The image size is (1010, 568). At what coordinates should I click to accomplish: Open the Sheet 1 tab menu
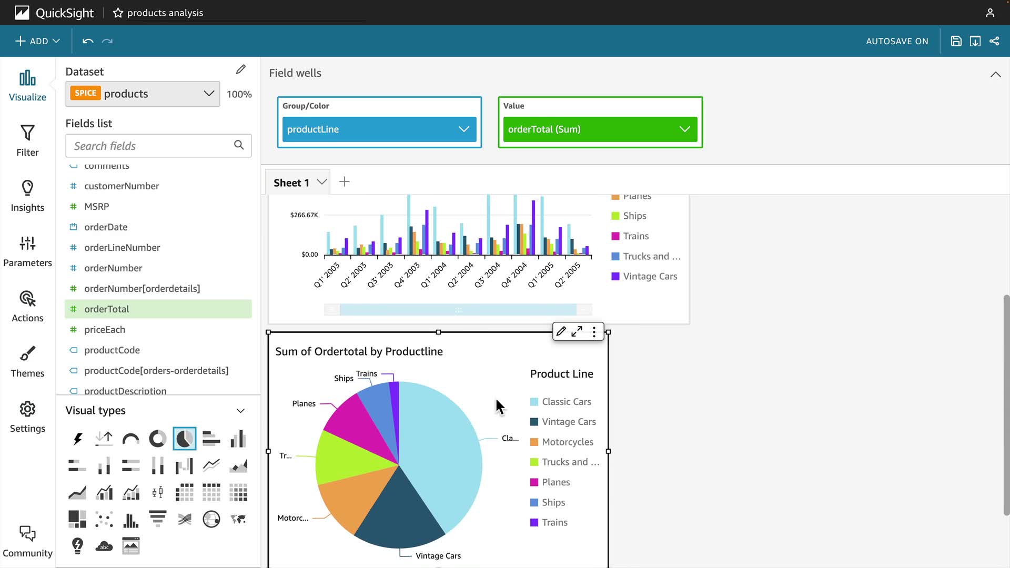(321, 182)
